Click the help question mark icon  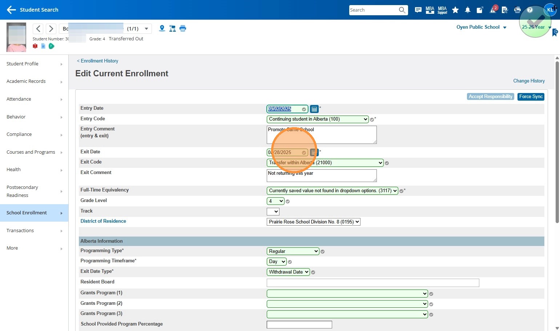(x=530, y=10)
